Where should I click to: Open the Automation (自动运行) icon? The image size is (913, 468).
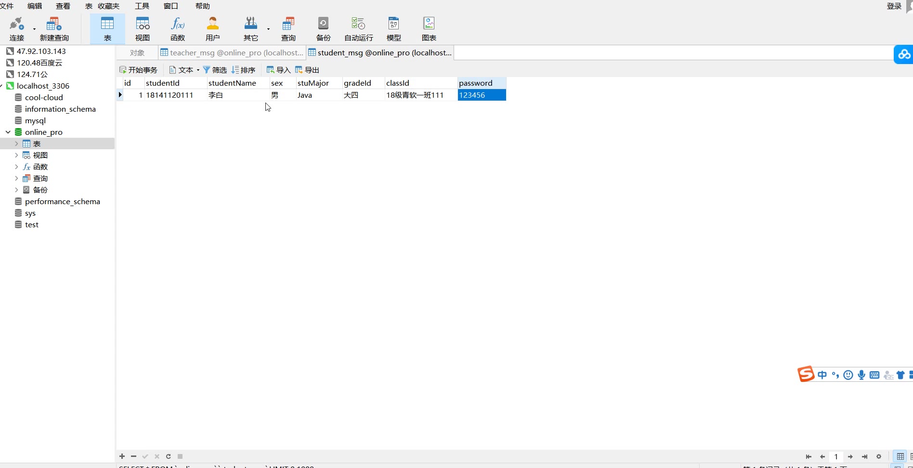point(358,29)
